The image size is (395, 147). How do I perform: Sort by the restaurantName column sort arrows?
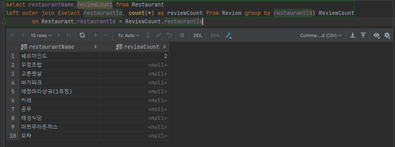point(96,47)
